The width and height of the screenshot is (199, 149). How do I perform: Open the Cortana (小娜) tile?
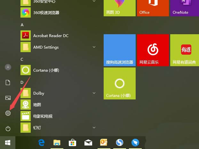(x=120, y=83)
